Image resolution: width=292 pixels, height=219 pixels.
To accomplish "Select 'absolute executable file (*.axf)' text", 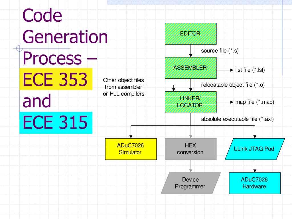I will coord(237,119).
